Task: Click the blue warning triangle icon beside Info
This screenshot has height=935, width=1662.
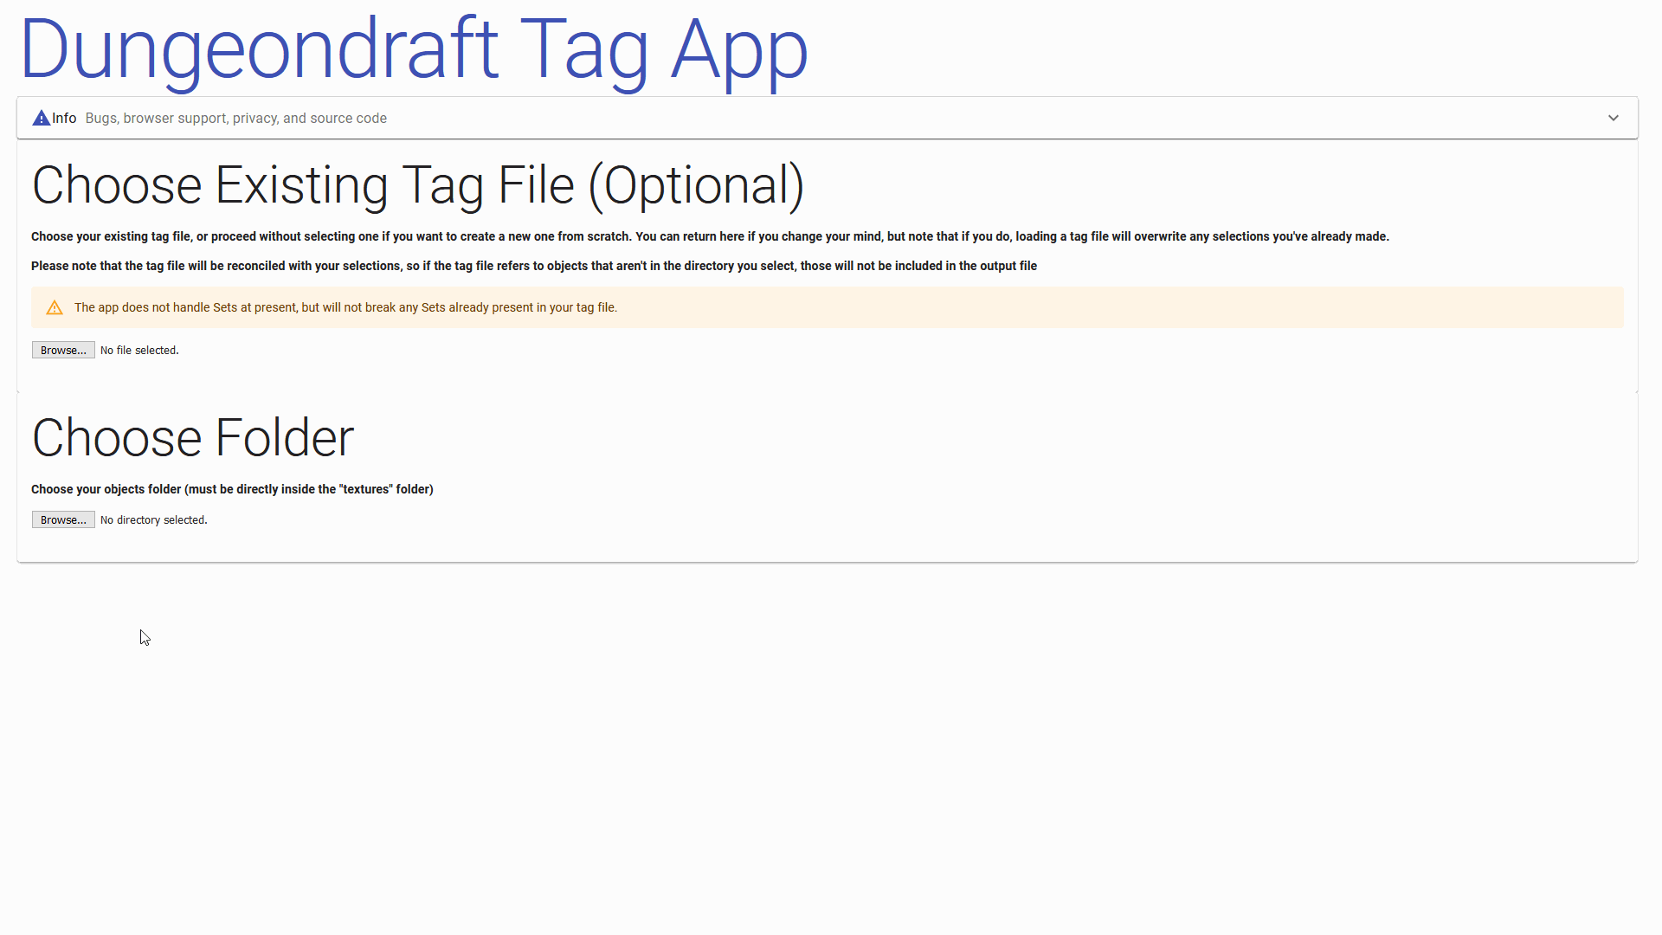Action: 41,119
